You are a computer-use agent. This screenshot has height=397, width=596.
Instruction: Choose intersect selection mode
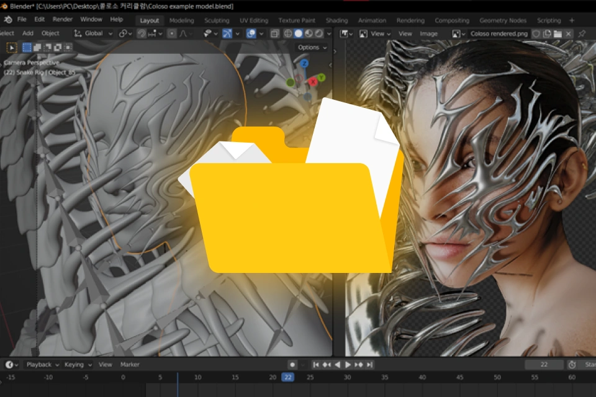(68, 47)
